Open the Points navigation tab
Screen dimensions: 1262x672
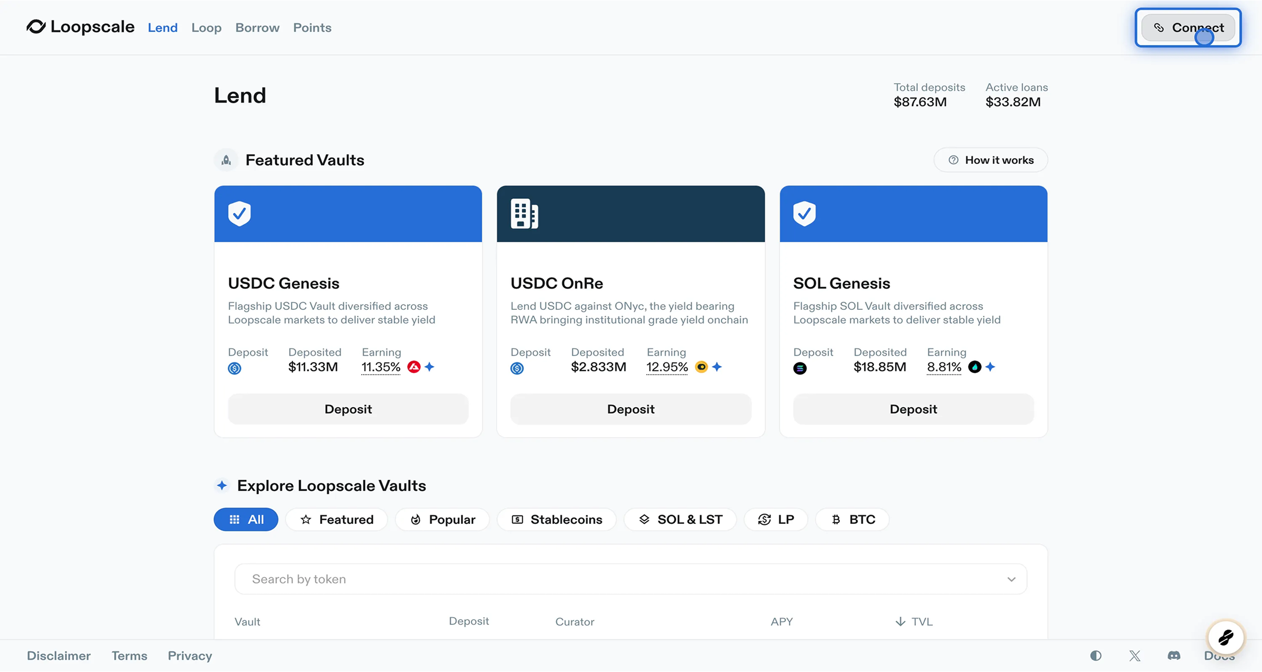click(312, 28)
